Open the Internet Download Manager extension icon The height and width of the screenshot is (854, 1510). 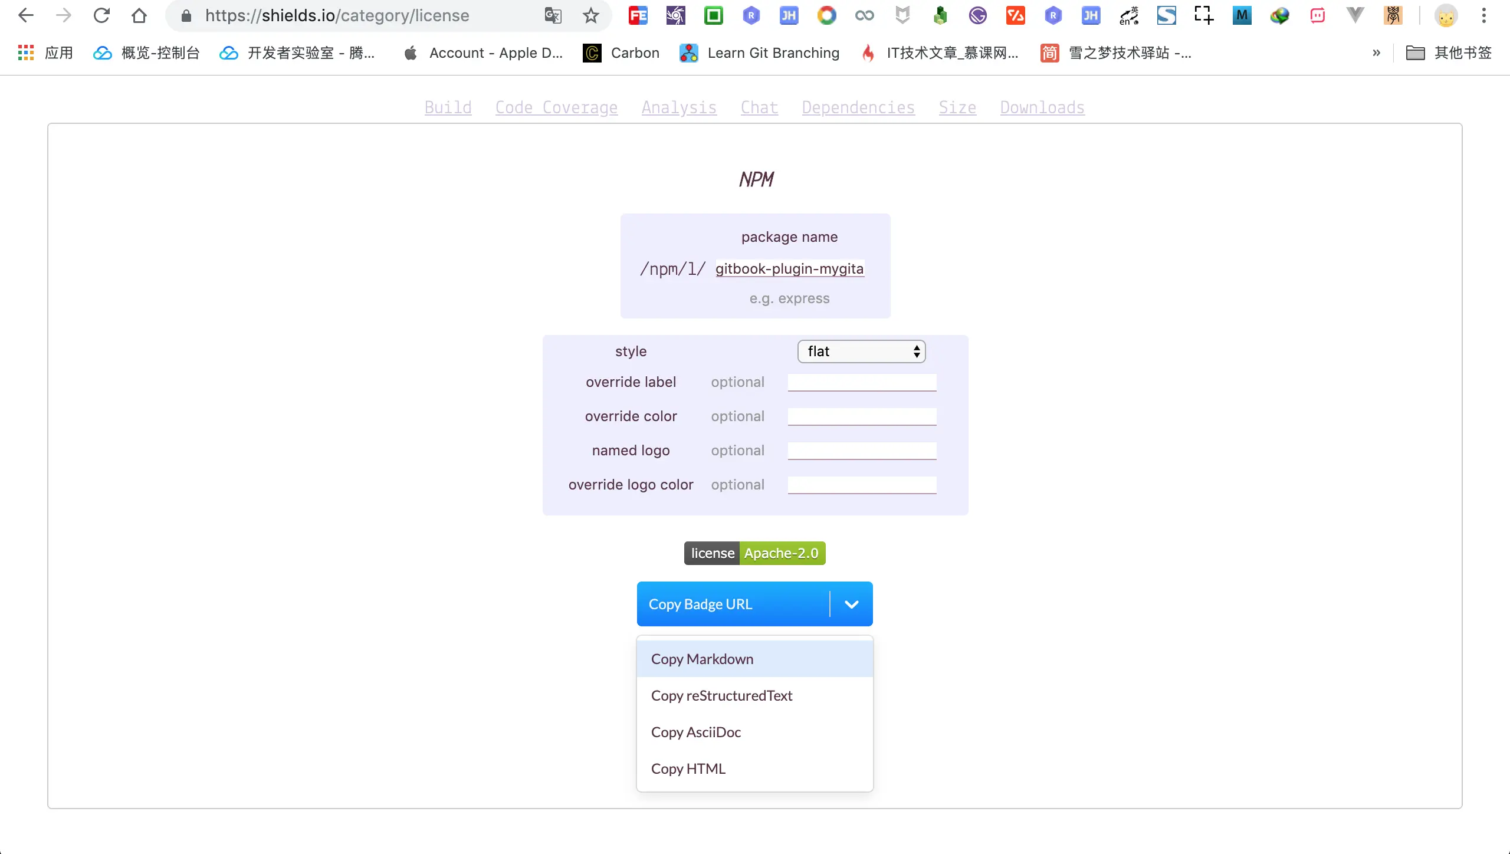(1280, 16)
